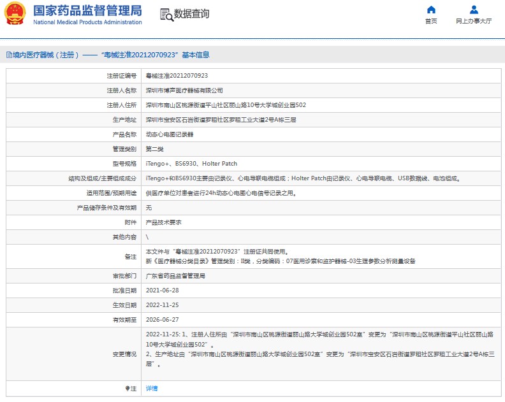
Task: Click the 附件 row label
Action: [131, 222]
